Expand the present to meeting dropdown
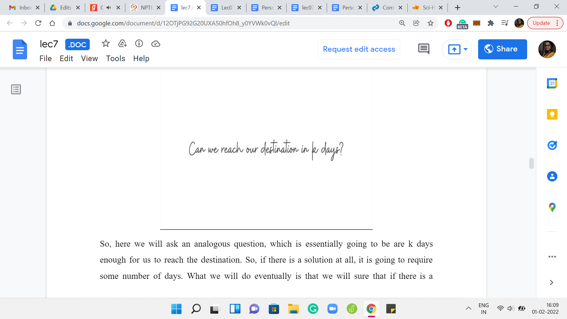Screen dimensions: 567x319 465,49
